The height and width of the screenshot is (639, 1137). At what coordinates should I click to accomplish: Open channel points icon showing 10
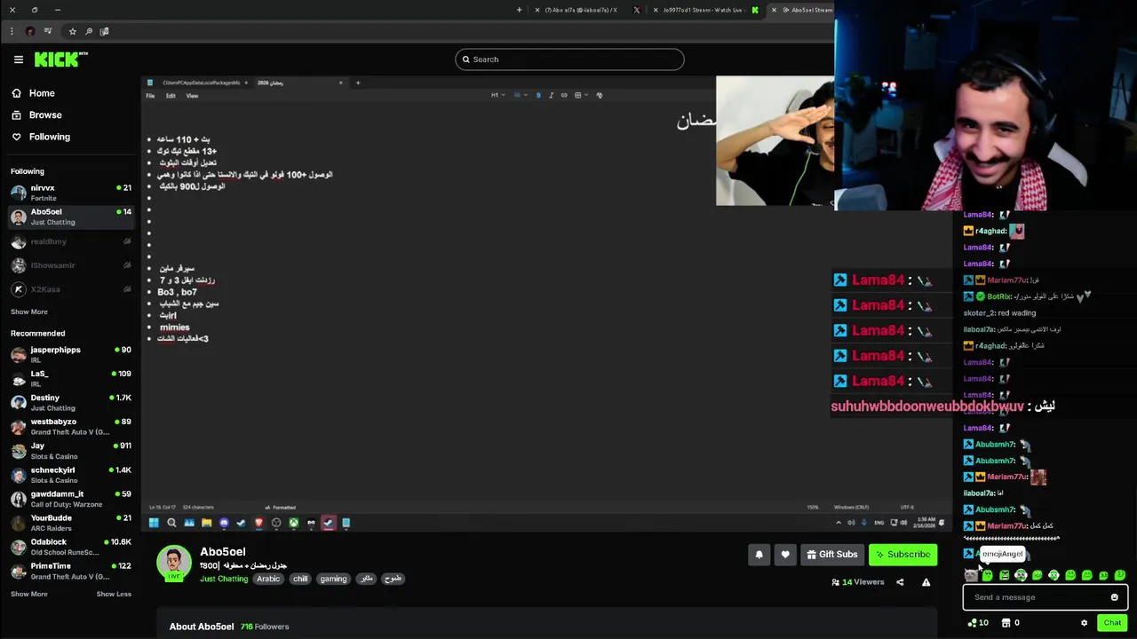click(x=978, y=623)
